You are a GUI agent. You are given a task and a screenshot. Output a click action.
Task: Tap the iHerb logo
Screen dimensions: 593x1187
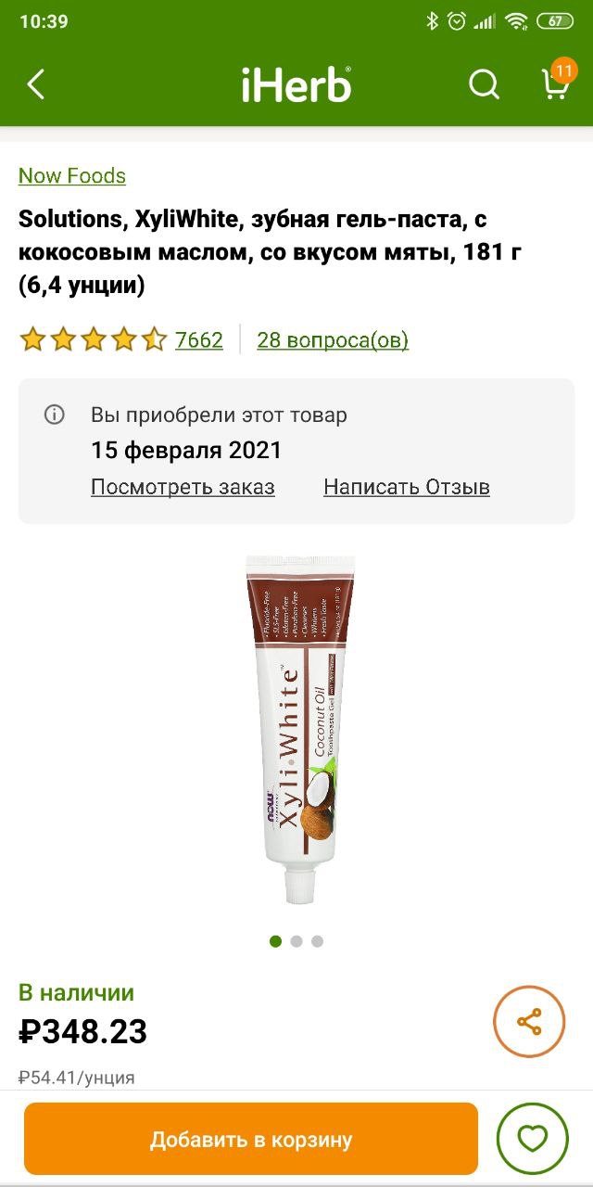click(x=296, y=85)
